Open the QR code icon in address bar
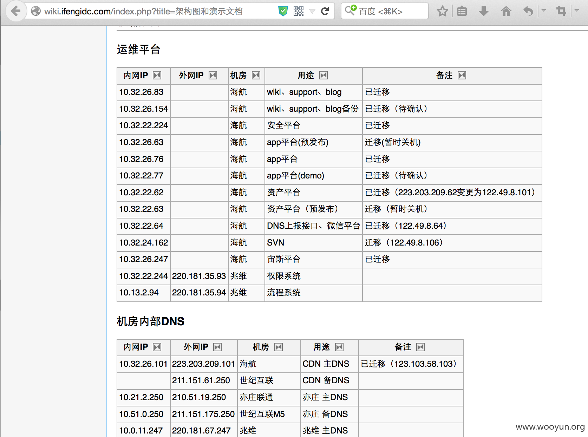Viewport: 588px width, 437px height. pyautogui.click(x=299, y=11)
